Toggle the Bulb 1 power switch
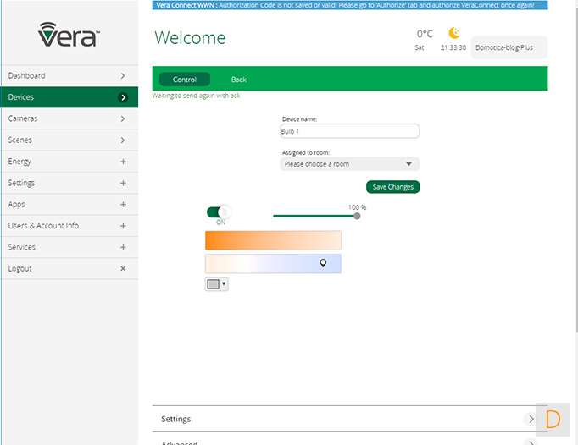Screen dimensions: 578x445 tap(218, 212)
